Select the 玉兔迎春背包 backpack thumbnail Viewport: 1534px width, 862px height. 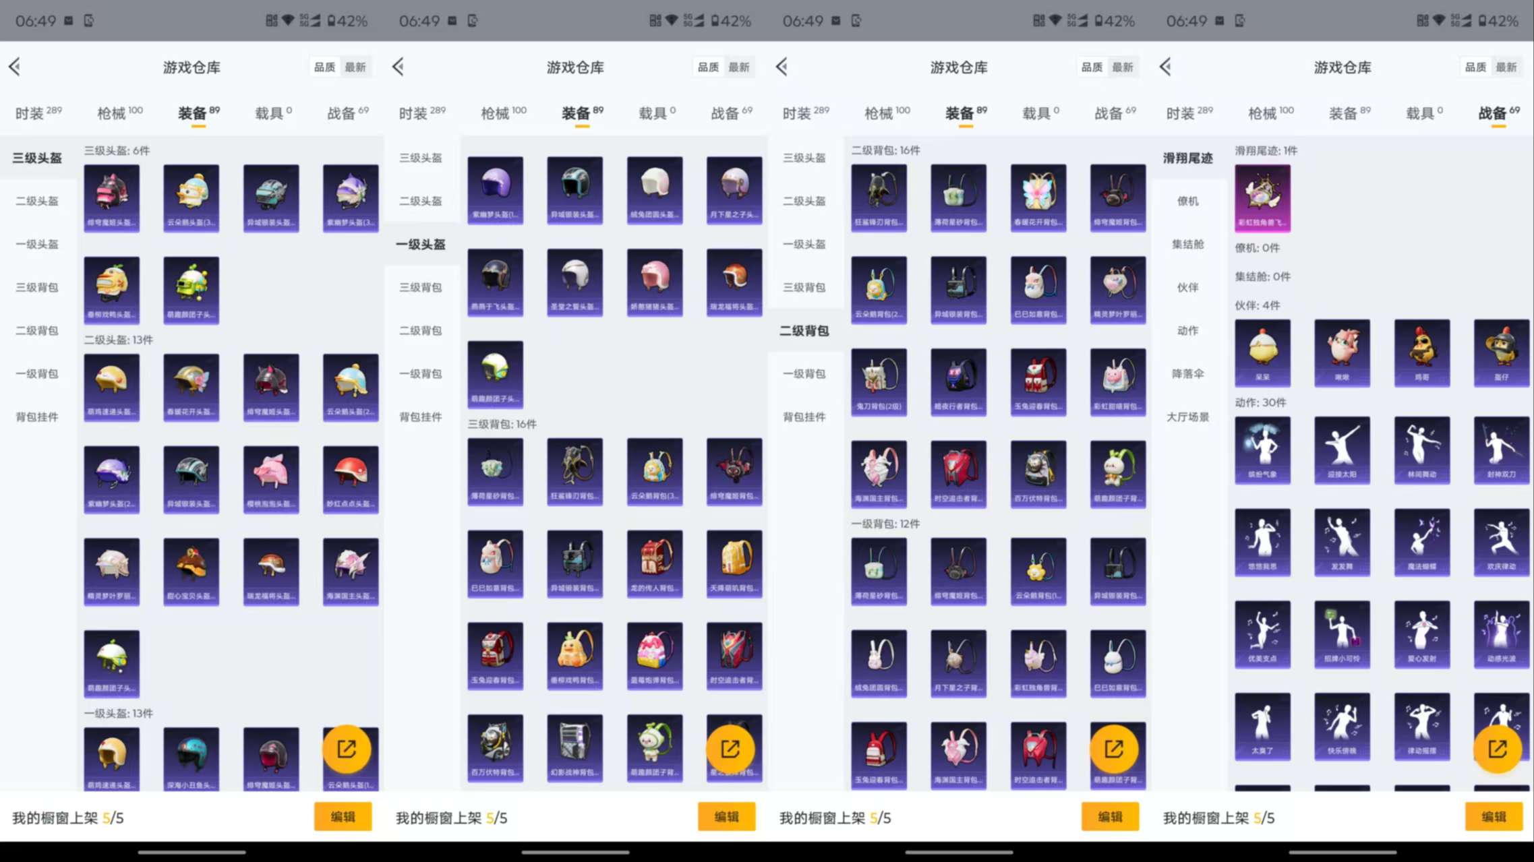1038,381
